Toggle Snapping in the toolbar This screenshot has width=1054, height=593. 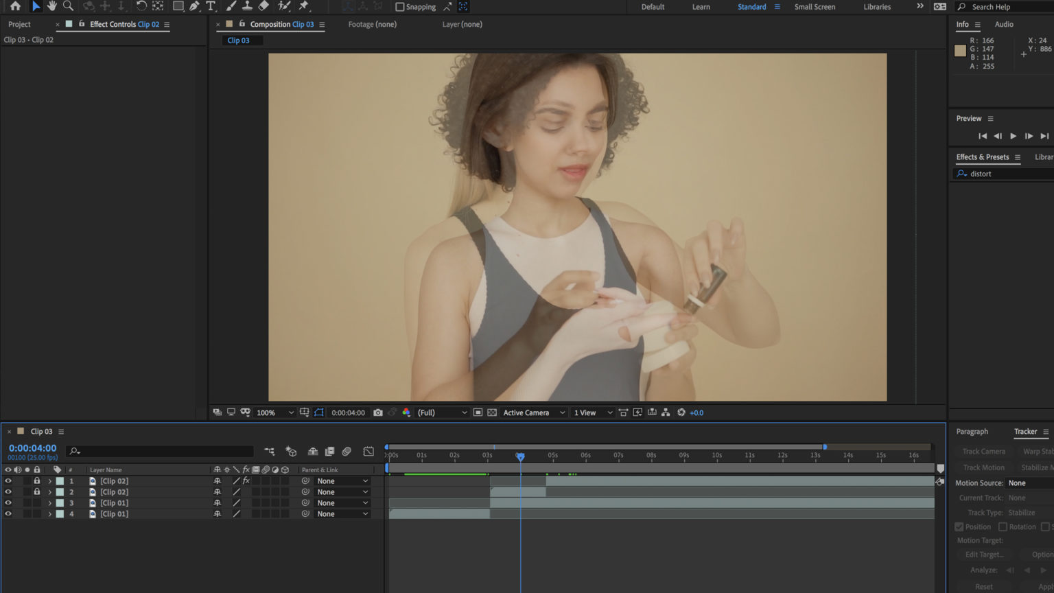click(399, 7)
